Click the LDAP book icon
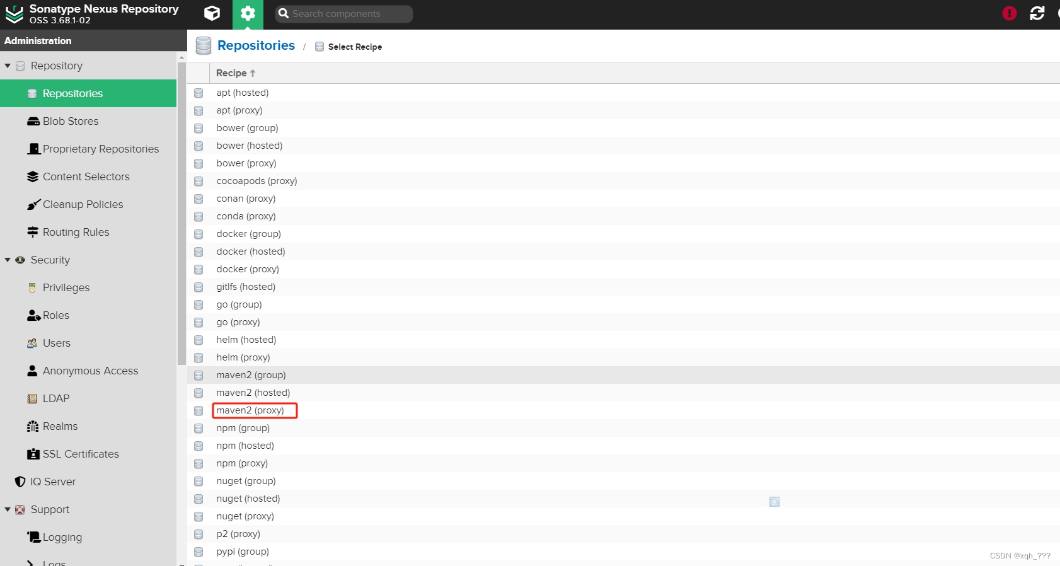 [x=32, y=398]
